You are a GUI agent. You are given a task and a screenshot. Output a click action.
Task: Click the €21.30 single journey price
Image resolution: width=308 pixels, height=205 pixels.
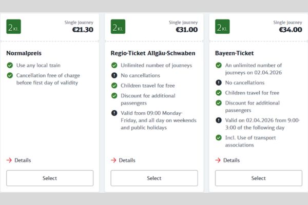(x=82, y=30)
